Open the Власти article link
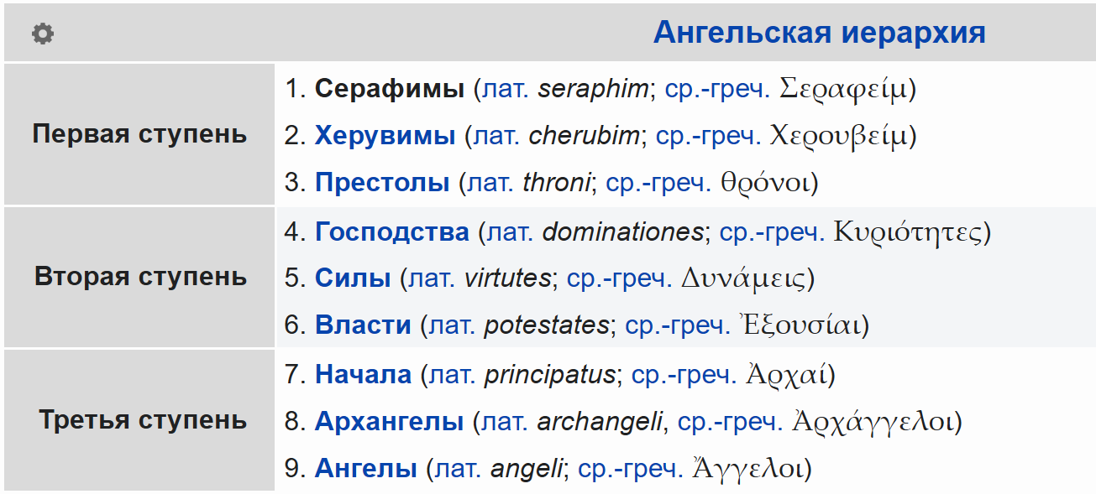Screen dimensions: 1096x494 [x=363, y=325]
